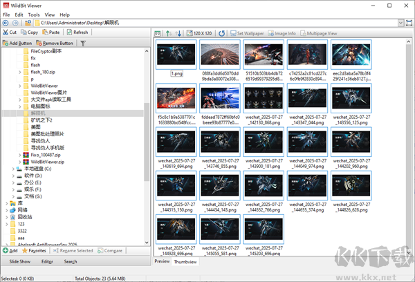Image resolution: width=415 pixels, height=282 pixels.
Task: Select thumbnail wechat_2025-07-27_144826_628.png
Action: (x=351, y=185)
